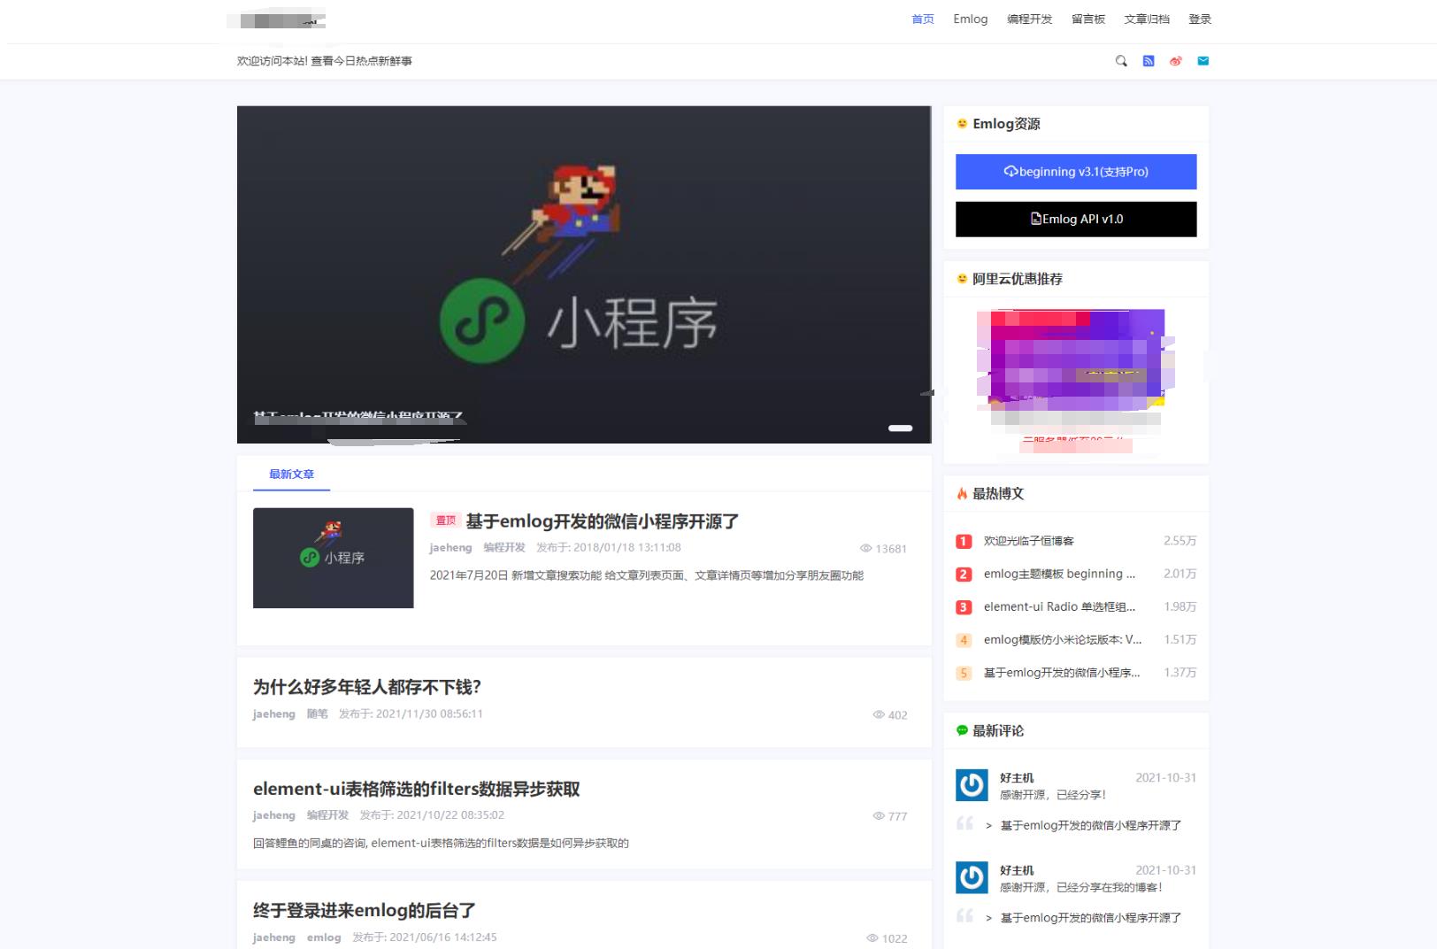Click the carousel slide indicator dash

tap(901, 428)
